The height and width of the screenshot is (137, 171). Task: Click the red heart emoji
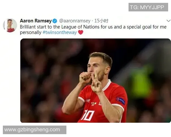(81, 32)
